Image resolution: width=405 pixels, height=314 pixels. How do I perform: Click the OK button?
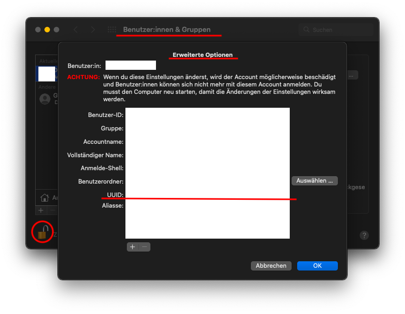[317, 266]
